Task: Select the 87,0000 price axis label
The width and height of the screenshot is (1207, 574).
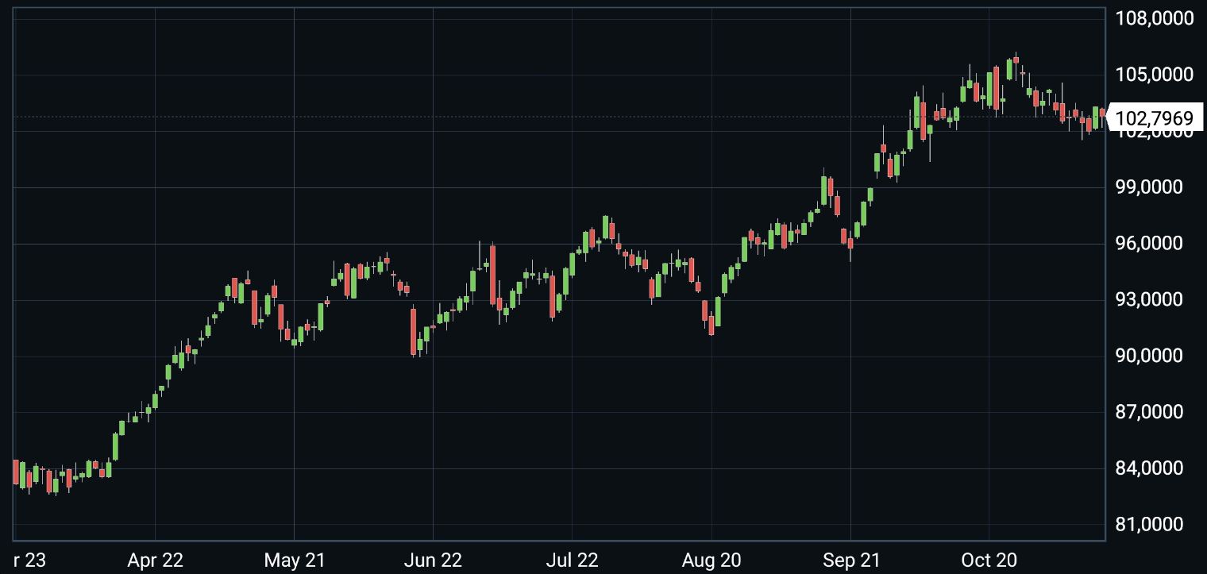Action: 1154,412
